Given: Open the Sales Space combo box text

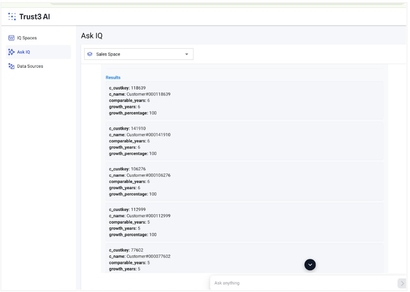Looking at the screenshot, I should [108, 54].
